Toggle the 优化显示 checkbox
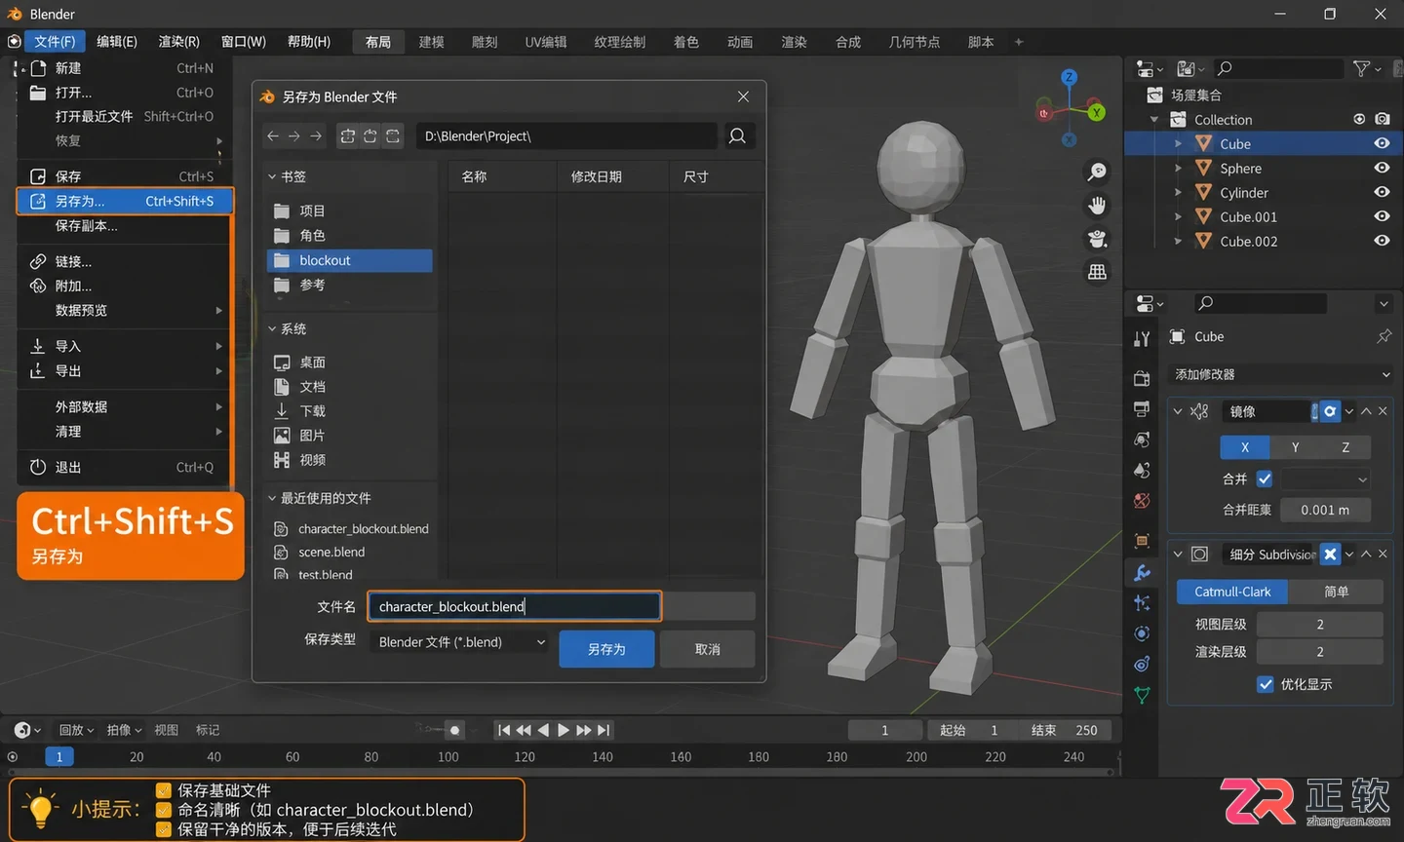 (x=1266, y=684)
